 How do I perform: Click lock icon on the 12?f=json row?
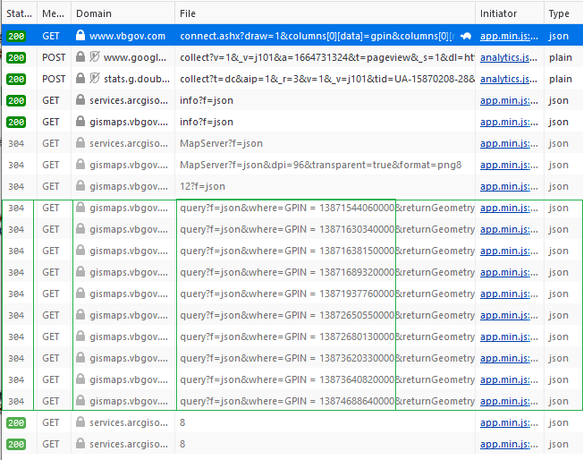pos(80,186)
